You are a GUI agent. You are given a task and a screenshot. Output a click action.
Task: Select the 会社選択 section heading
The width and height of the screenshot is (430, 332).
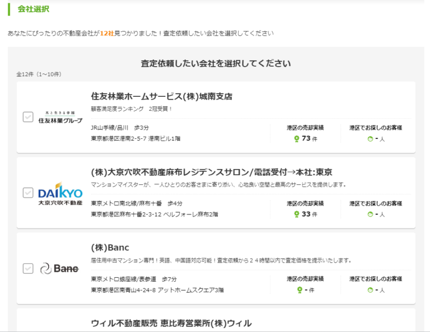34,9
